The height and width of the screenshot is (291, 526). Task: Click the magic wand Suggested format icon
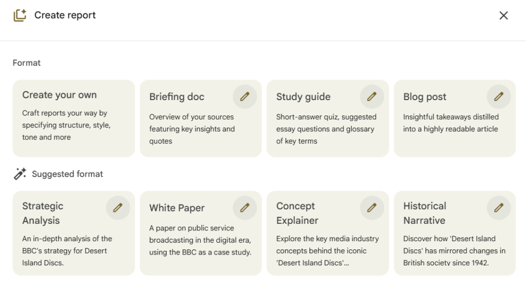(20, 174)
